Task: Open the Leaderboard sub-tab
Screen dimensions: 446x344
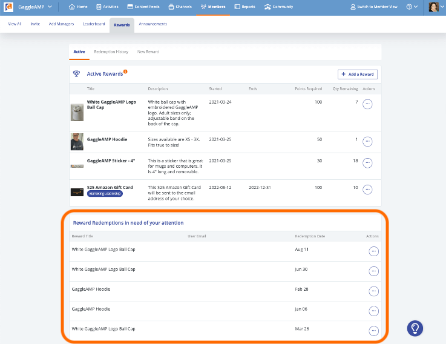Action: [x=94, y=24]
